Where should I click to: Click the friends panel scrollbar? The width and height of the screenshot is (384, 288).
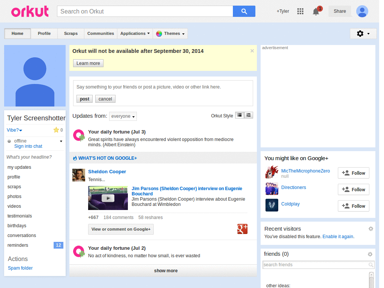(371, 280)
